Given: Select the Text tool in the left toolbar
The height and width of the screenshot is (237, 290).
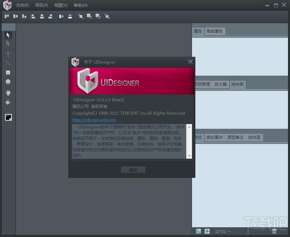Looking at the screenshot, I should point(8,54).
